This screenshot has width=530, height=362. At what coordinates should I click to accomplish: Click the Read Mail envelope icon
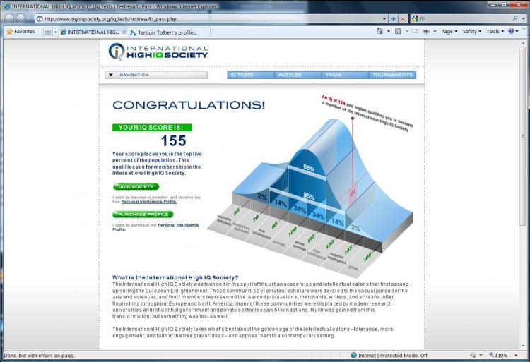coord(415,31)
